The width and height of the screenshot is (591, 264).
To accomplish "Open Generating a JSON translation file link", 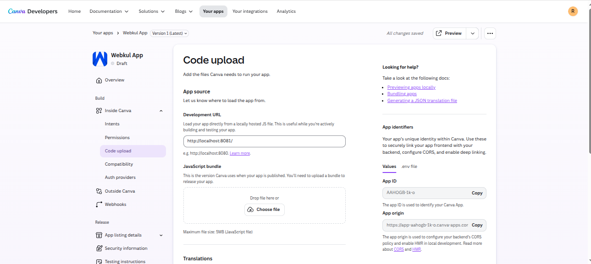I will (x=422, y=101).
